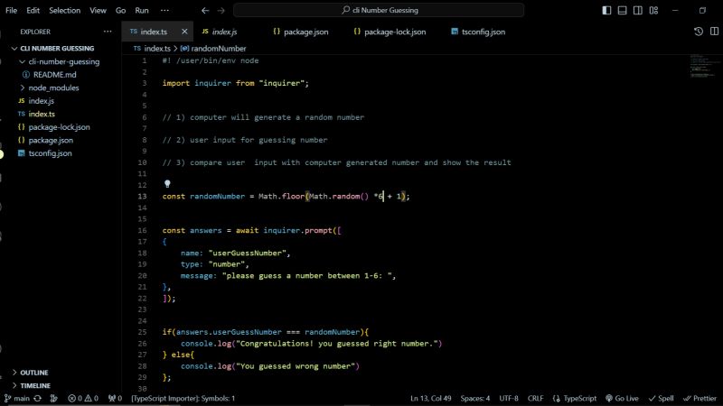Open errors and warnings in status bar
Image resolution: width=723 pixels, height=406 pixels.
coord(82,398)
